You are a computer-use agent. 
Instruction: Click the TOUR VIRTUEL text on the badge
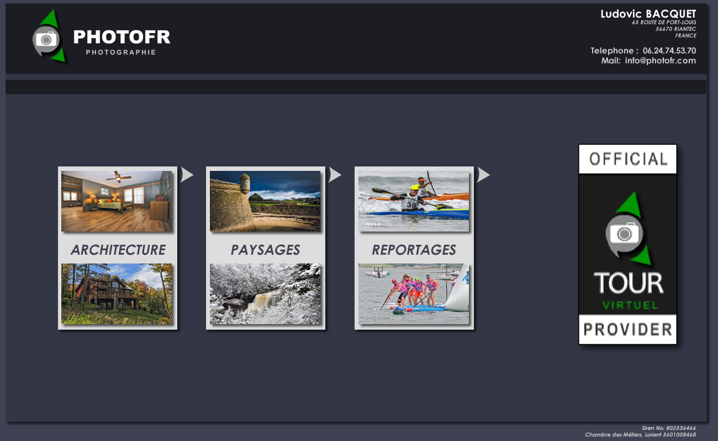(x=629, y=290)
